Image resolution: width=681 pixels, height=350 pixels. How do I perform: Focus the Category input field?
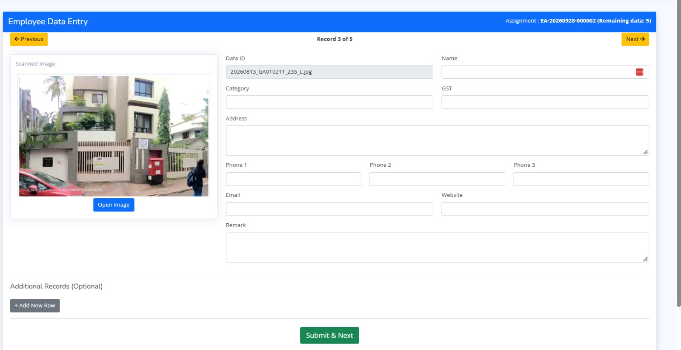click(329, 102)
